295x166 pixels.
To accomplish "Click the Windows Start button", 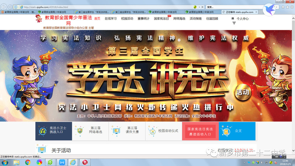I will [x=4, y=162].
